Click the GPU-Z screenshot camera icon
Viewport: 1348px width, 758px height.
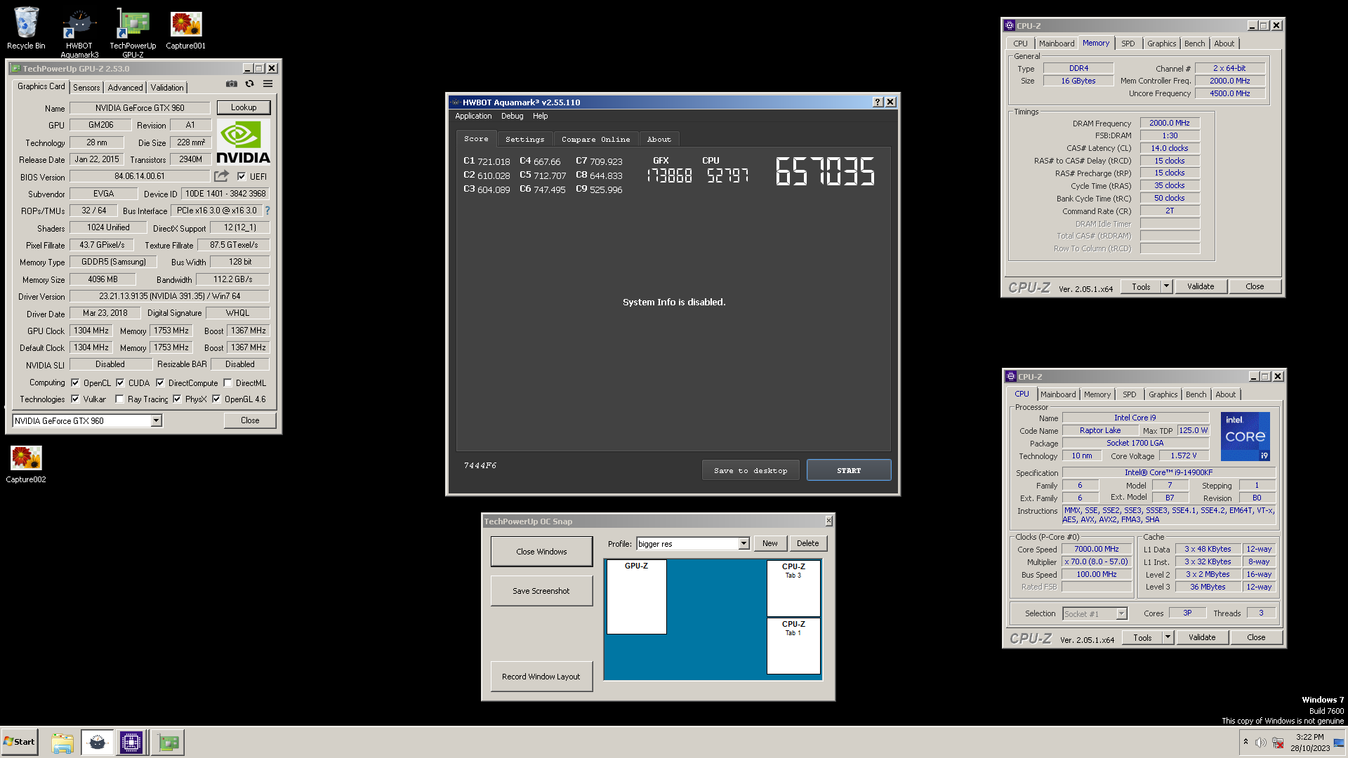click(232, 84)
